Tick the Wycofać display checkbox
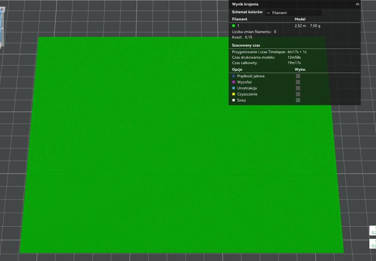 click(x=298, y=82)
